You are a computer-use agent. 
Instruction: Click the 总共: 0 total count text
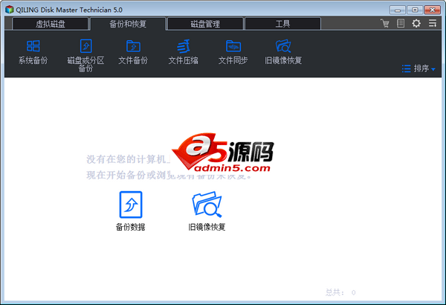[340, 292]
